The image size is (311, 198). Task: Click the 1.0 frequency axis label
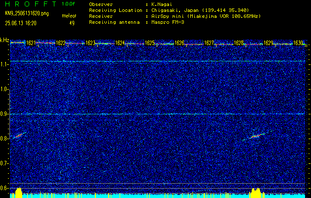pos(4,89)
